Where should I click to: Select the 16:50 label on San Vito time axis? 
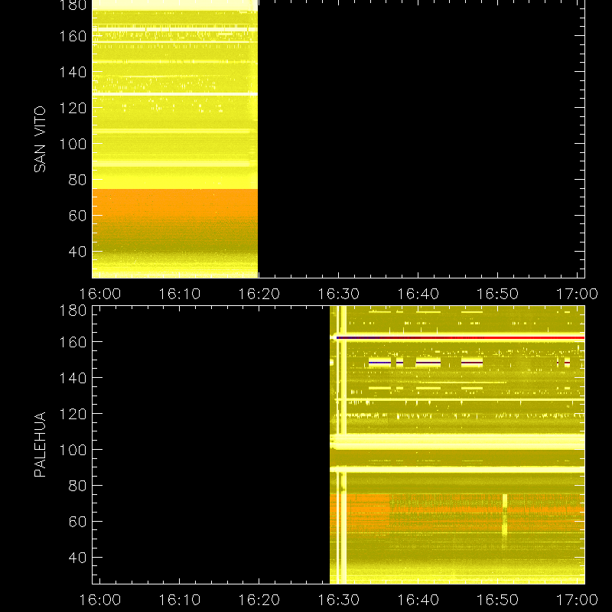pos(498,294)
